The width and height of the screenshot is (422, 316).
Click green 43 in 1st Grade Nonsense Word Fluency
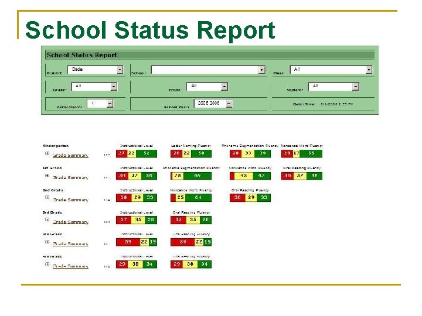262,176
